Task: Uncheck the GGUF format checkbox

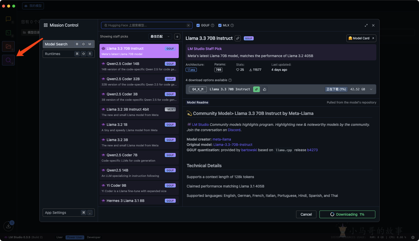Action: [x=198, y=25]
